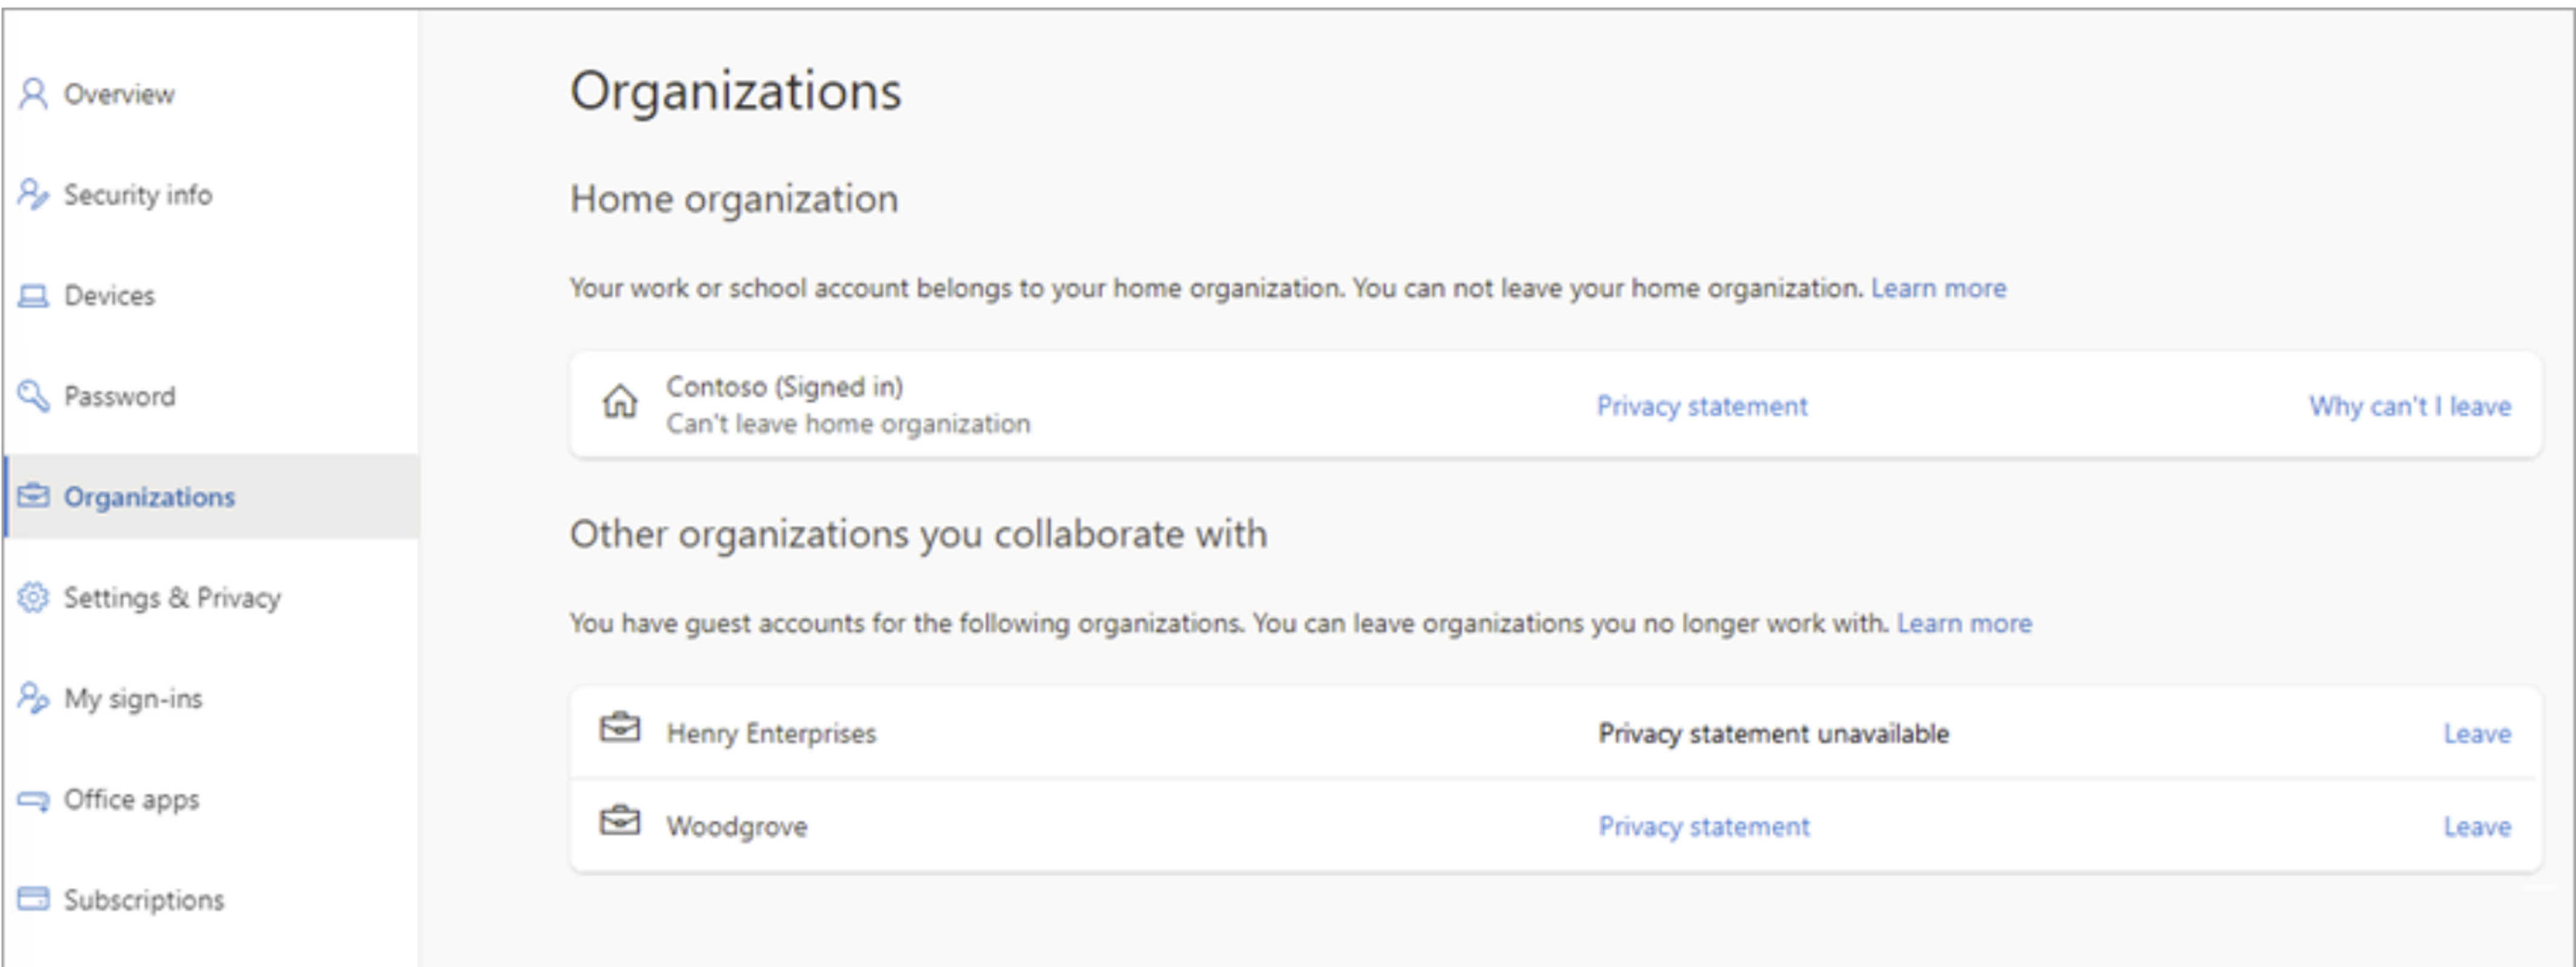Open the Office apps section
The image size is (2576, 967).
point(131,800)
